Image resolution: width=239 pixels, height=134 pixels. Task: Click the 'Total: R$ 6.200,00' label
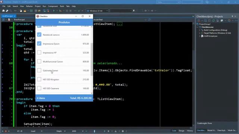coord(81,98)
